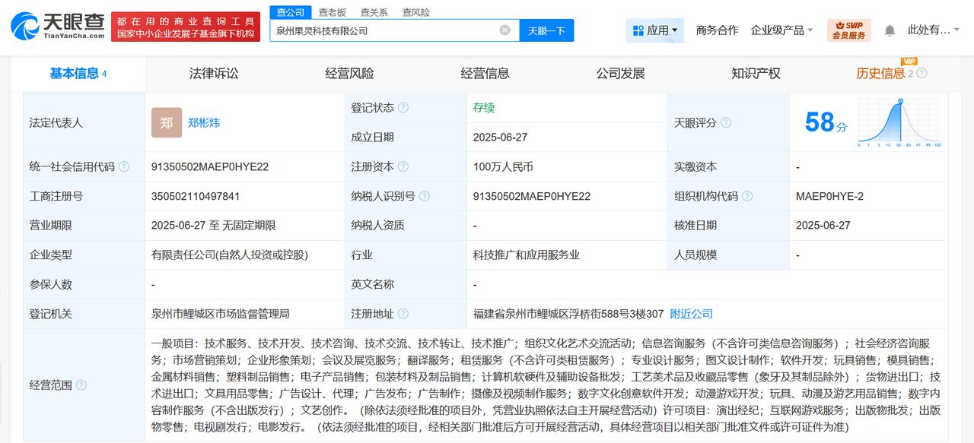Select the 查公司 search tab
This screenshot has width=974, height=443.
point(290,12)
